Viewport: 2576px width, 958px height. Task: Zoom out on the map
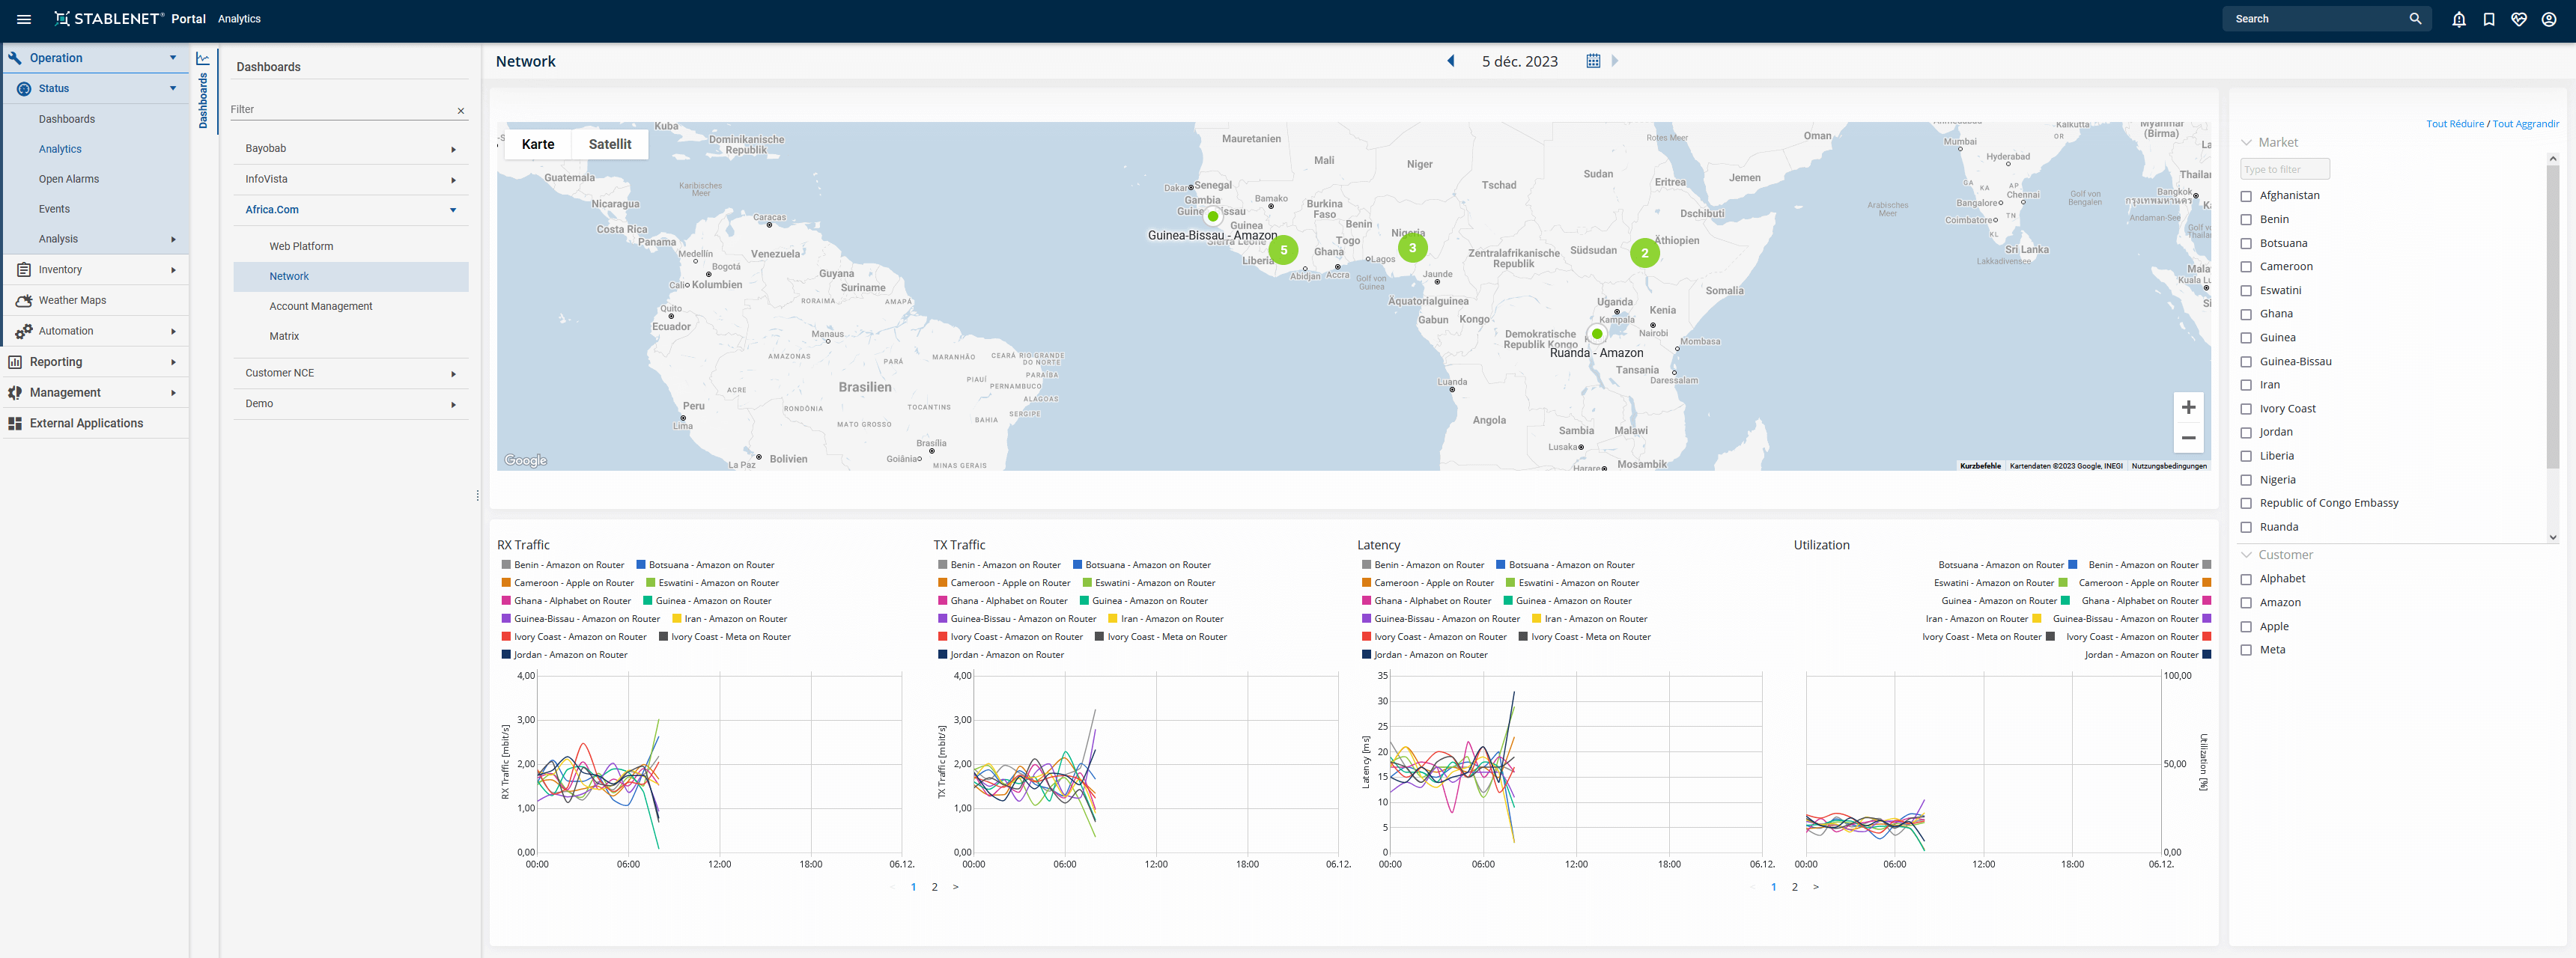tap(2188, 438)
